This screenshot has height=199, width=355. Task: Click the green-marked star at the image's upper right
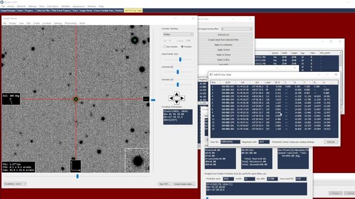click(x=135, y=40)
